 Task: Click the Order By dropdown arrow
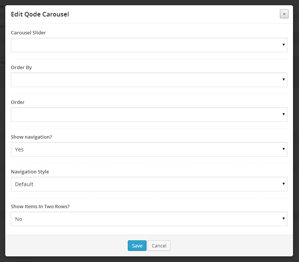coord(284,80)
